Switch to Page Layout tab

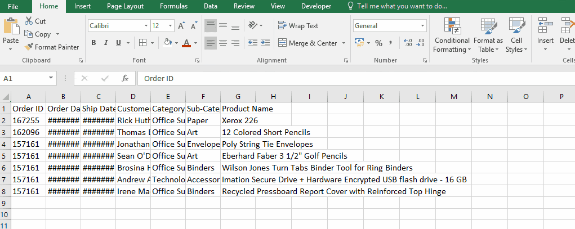tap(126, 6)
